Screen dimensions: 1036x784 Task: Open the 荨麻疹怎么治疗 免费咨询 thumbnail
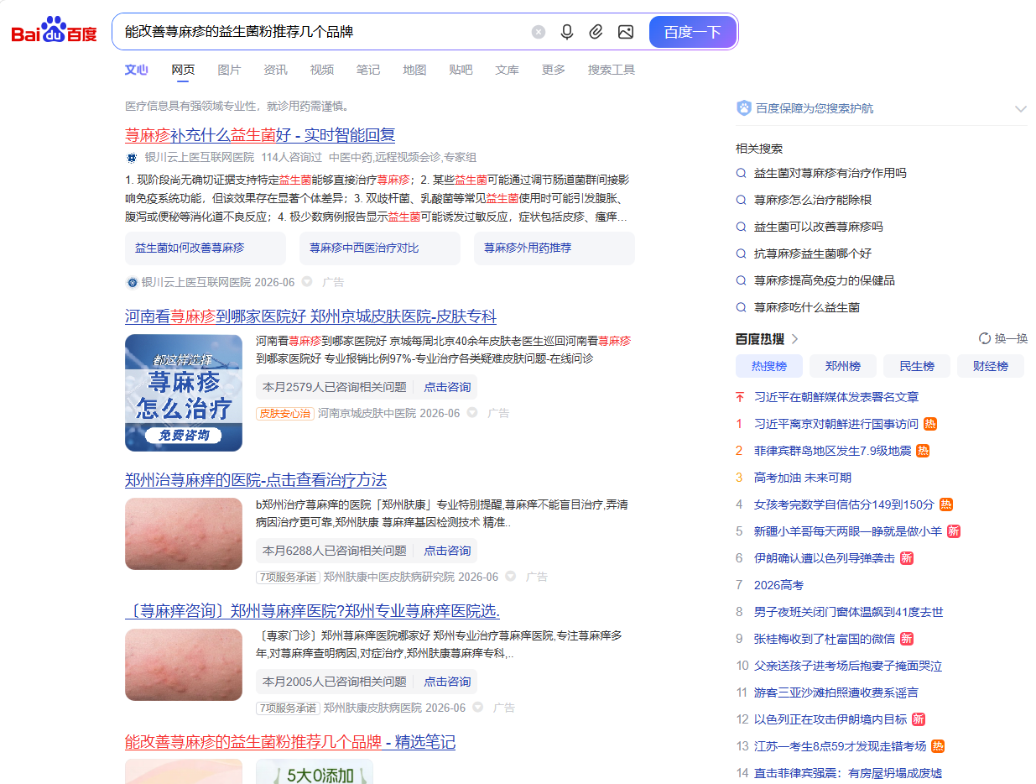[184, 393]
